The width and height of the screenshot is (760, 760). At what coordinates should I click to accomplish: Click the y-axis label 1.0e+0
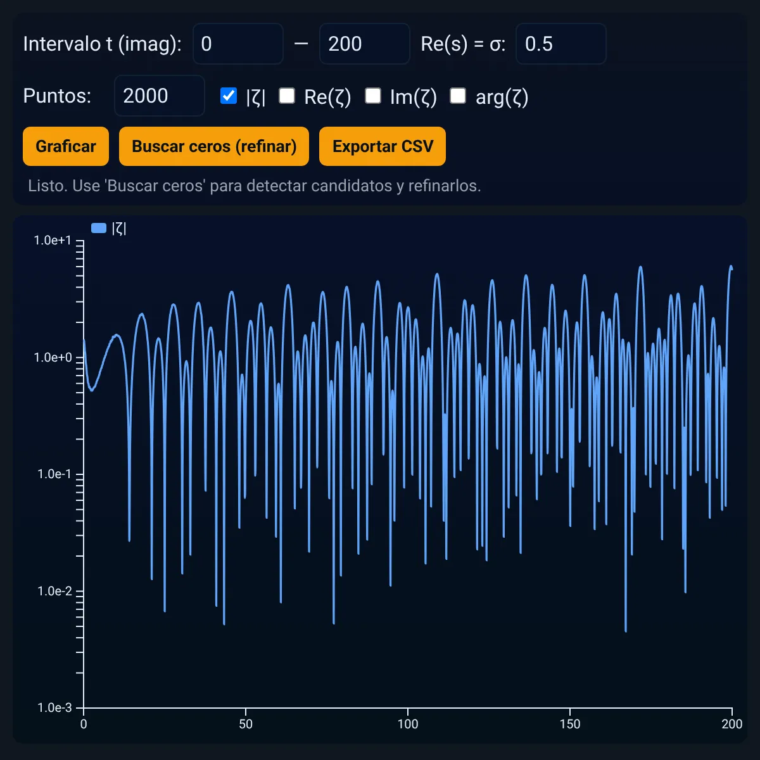coord(53,357)
